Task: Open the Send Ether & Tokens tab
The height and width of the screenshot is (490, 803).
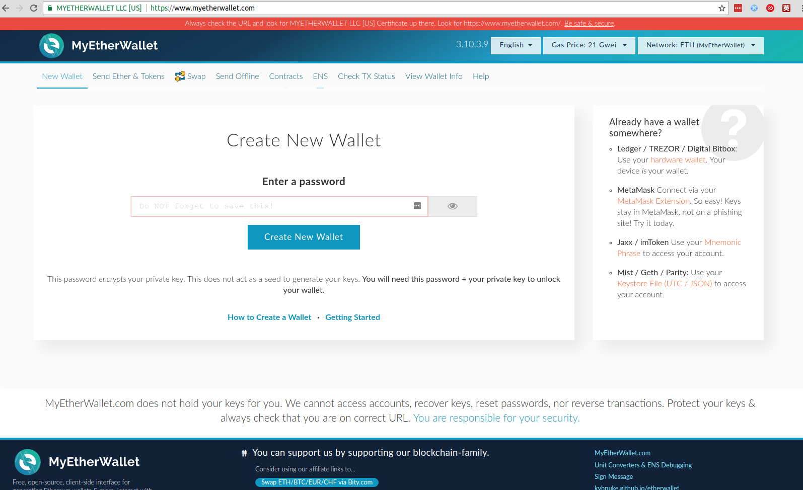Action: point(128,76)
